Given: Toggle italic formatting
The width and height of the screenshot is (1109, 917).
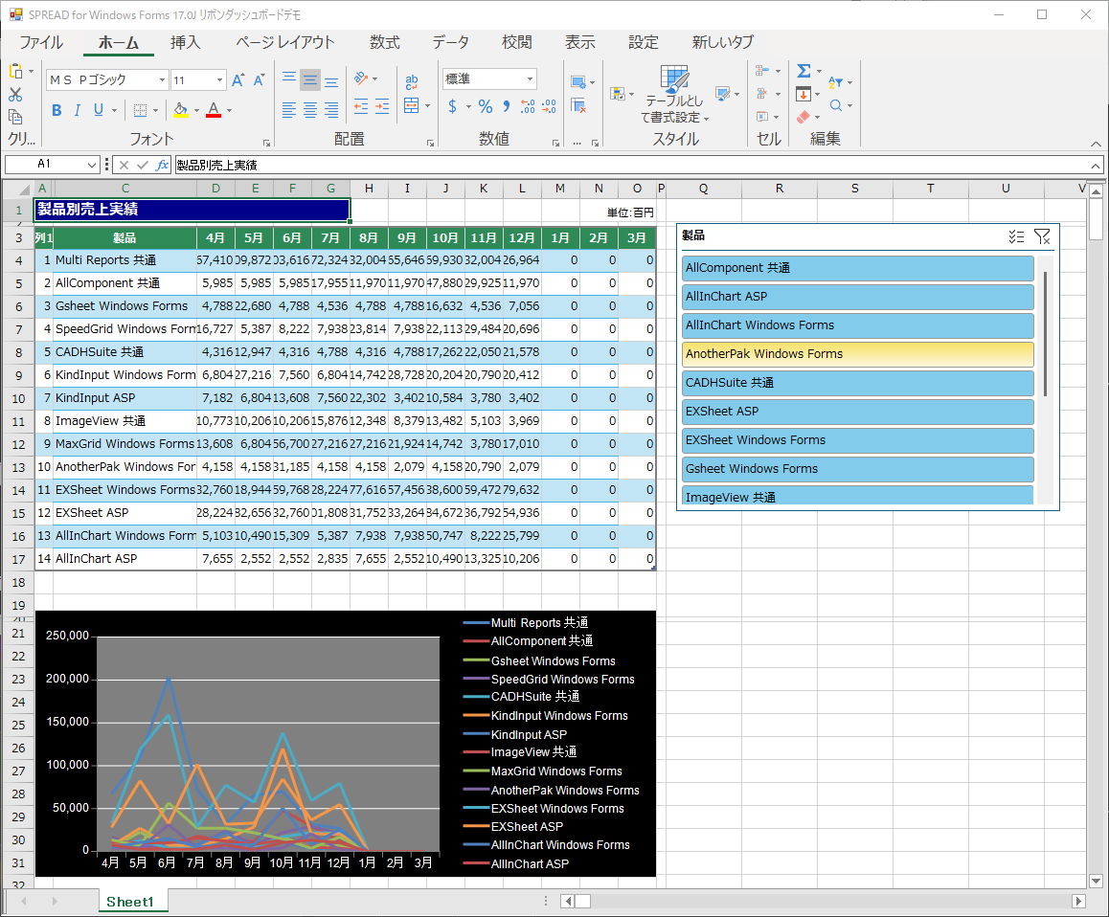Looking at the screenshot, I should [x=78, y=110].
